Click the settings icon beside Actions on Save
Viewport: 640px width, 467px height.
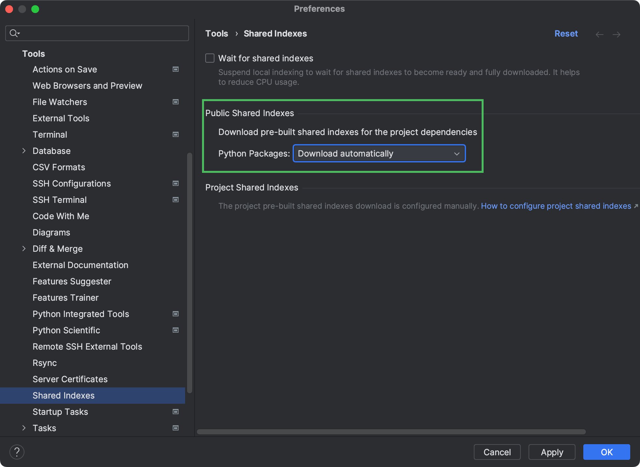tap(176, 69)
